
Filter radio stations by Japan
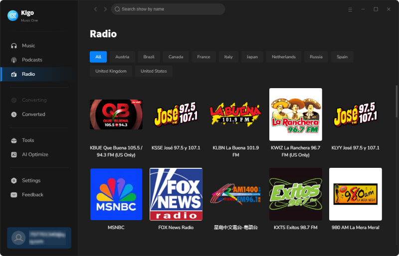coord(252,57)
